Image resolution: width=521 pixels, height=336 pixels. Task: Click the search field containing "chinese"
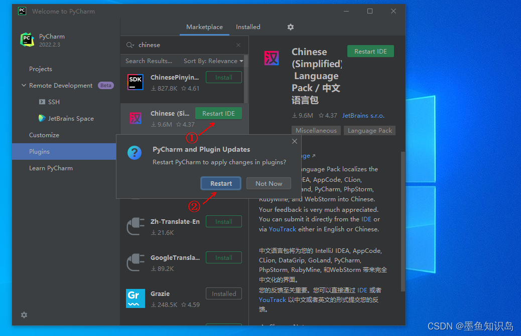tap(184, 45)
